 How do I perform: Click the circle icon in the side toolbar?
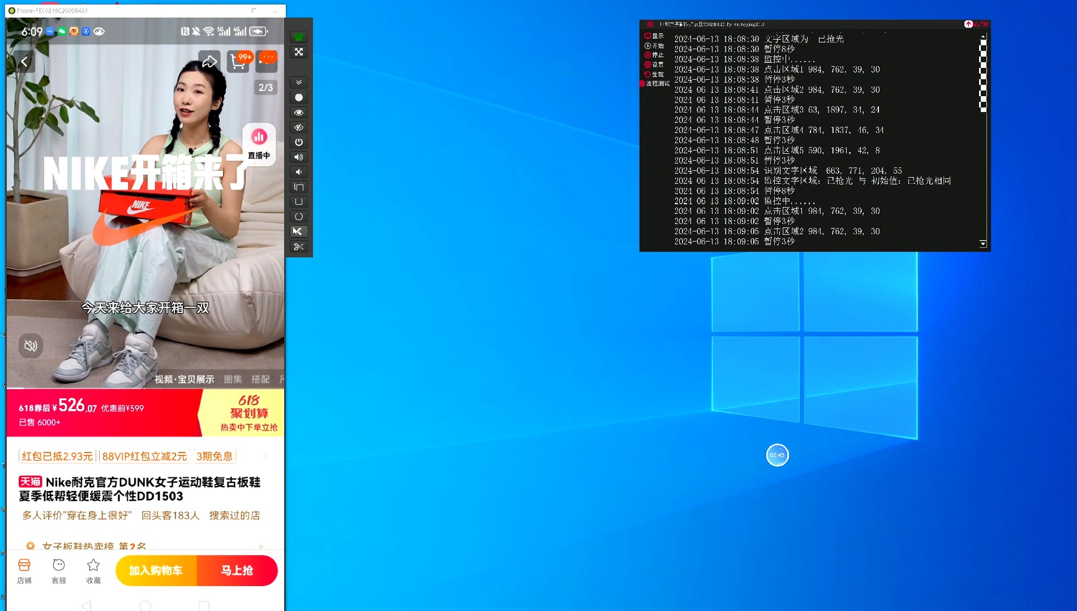tap(298, 217)
